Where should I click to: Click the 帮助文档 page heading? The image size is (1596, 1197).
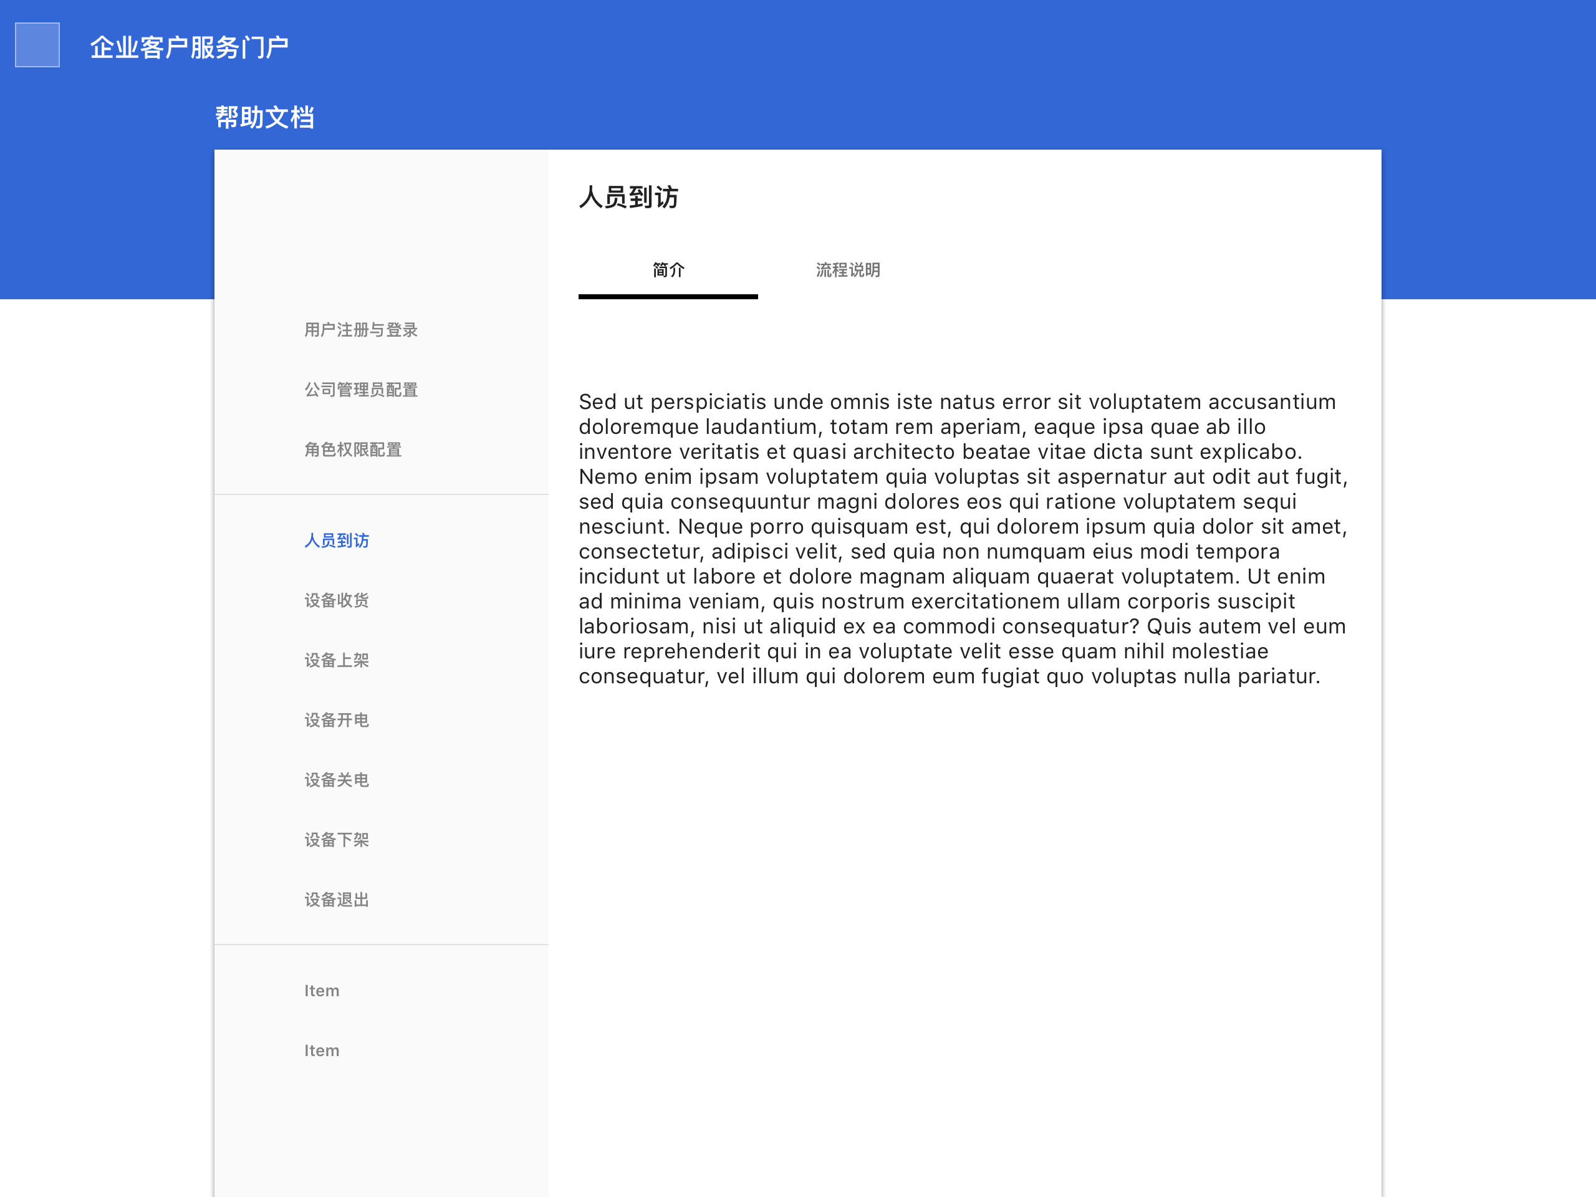[265, 117]
